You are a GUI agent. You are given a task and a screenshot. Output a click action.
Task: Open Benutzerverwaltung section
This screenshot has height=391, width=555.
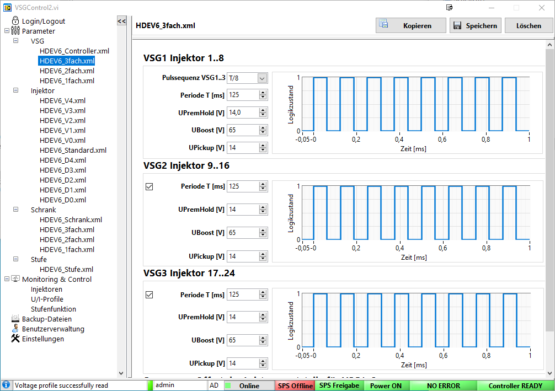53,329
